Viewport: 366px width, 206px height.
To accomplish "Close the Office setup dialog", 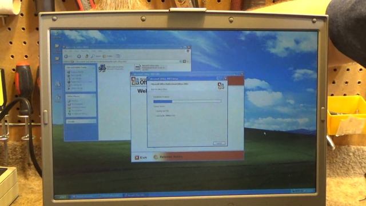I will coord(225,79).
